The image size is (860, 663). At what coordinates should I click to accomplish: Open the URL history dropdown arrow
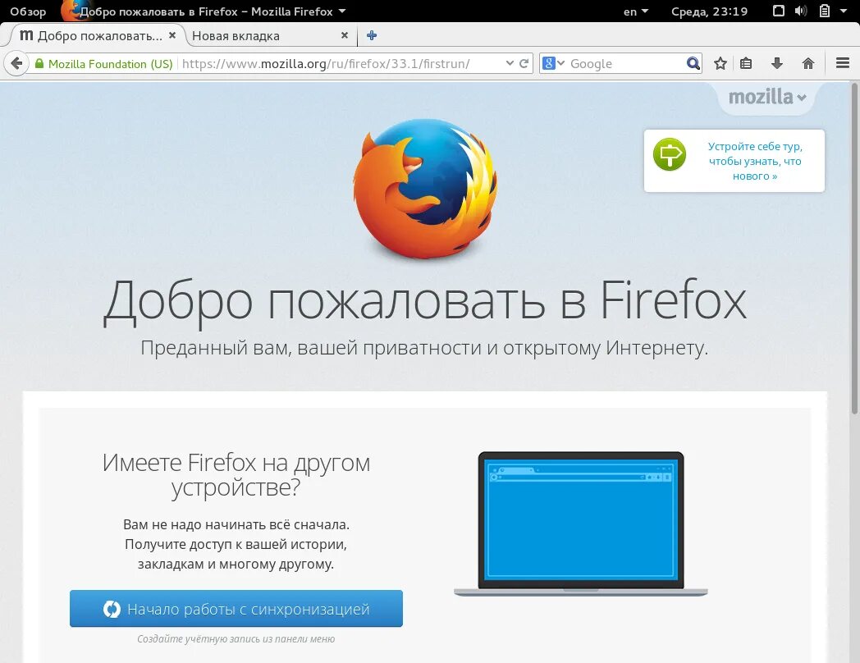510,64
